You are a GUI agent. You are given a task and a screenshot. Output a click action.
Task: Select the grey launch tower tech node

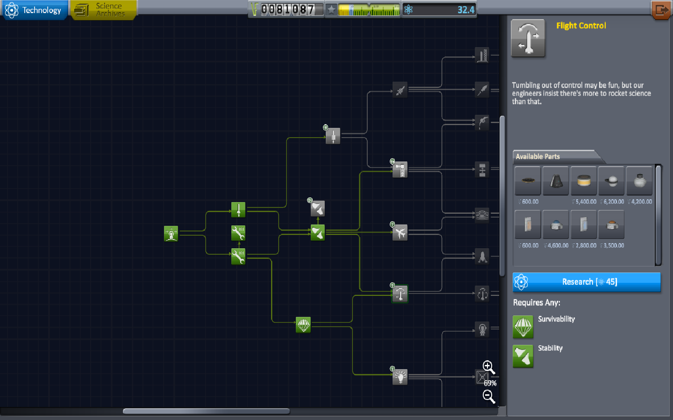[400, 170]
